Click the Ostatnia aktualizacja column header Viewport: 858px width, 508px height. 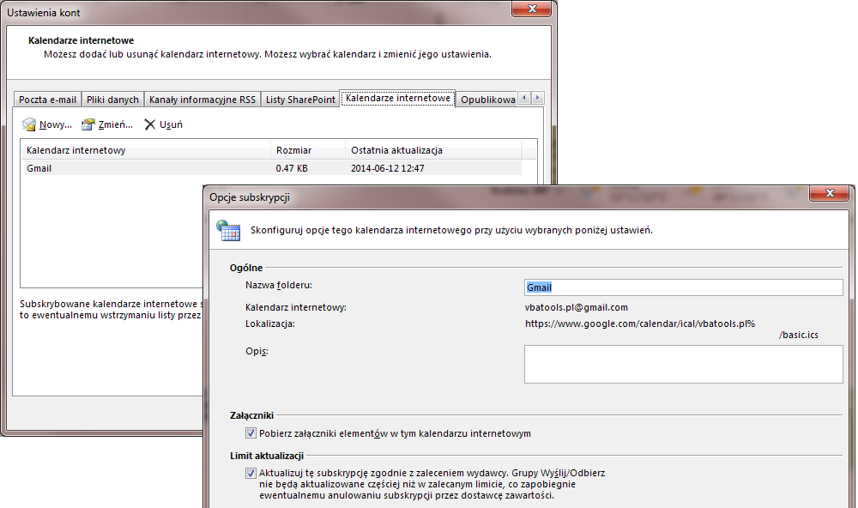[x=433, y=150]
